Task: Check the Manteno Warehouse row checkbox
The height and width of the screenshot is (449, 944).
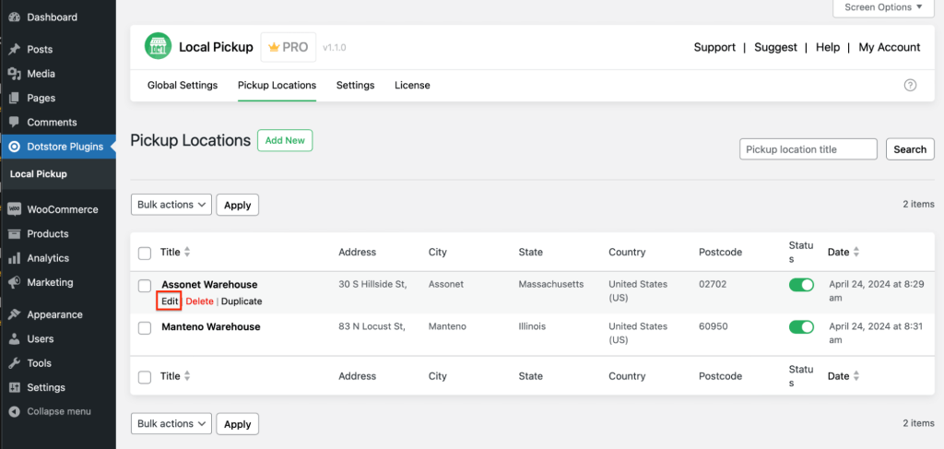Action: [145, 328]
